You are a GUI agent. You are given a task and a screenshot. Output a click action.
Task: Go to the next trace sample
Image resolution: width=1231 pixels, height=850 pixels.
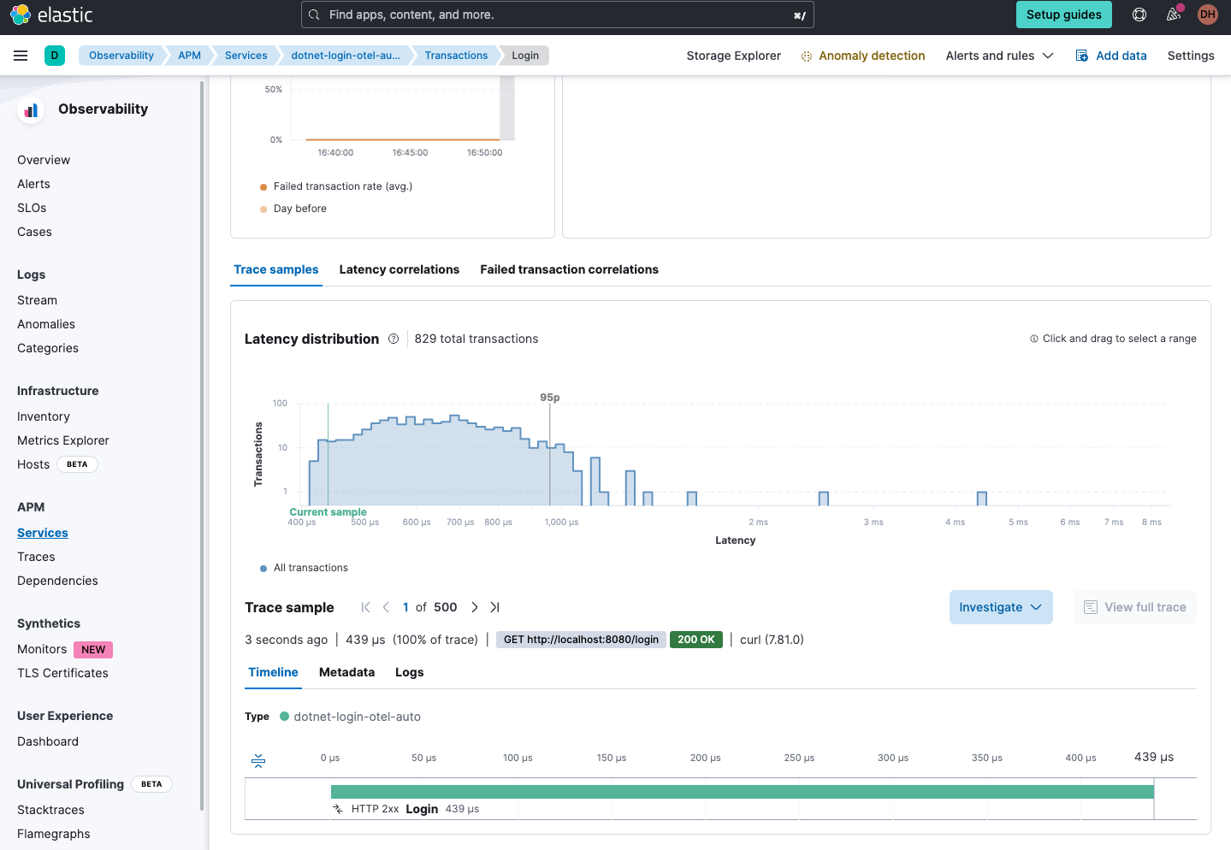pyautogui.click(x=474, y=607)
